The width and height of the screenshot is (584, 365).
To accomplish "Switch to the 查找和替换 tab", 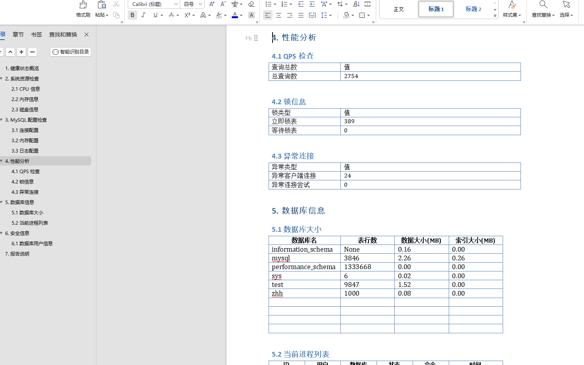I will point(63,34).
